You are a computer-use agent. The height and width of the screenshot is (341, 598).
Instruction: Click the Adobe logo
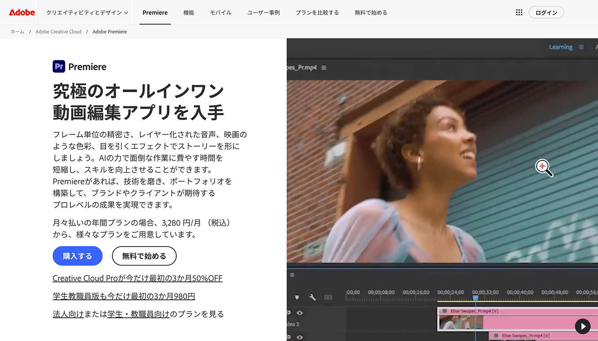(x=22, y=12)
